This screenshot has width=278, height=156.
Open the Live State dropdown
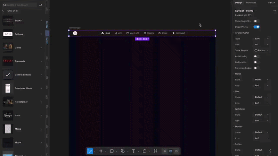(x=262, y=97)
